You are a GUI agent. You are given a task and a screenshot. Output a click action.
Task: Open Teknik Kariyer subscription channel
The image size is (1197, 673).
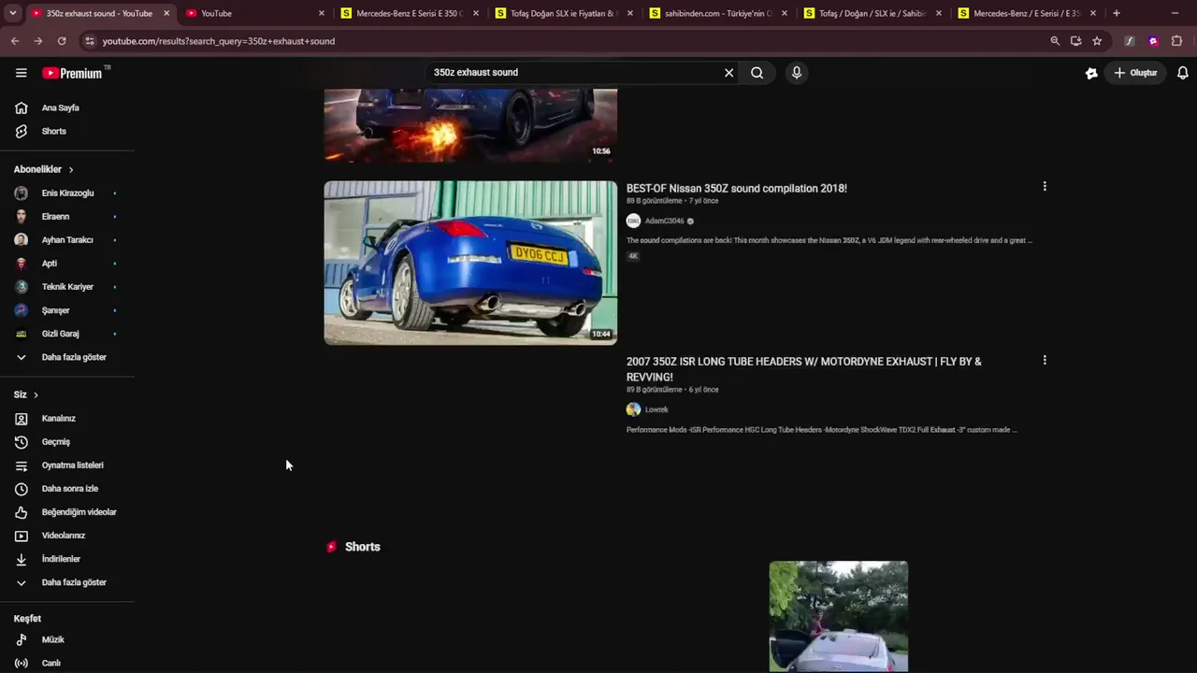[x=67, y=287]
